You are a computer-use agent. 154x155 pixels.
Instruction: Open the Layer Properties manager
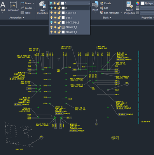click(x=42, y=8)
